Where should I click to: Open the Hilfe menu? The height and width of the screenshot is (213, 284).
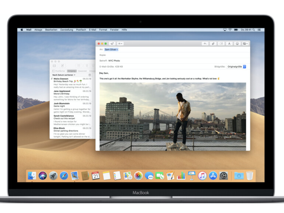coord(124,30)
